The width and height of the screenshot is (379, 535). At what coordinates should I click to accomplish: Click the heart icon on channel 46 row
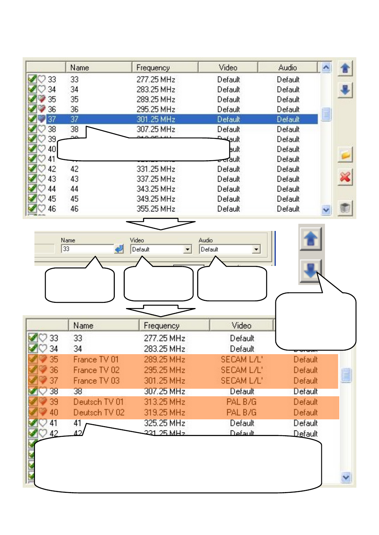tap(42, 209)
